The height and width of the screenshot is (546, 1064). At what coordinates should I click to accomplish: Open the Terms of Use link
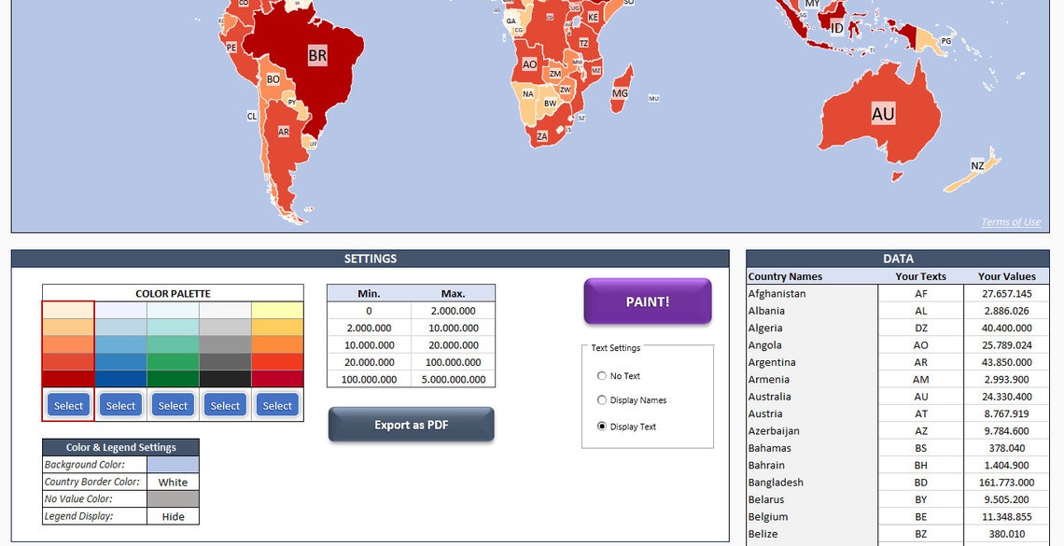tap(1010, 221)
